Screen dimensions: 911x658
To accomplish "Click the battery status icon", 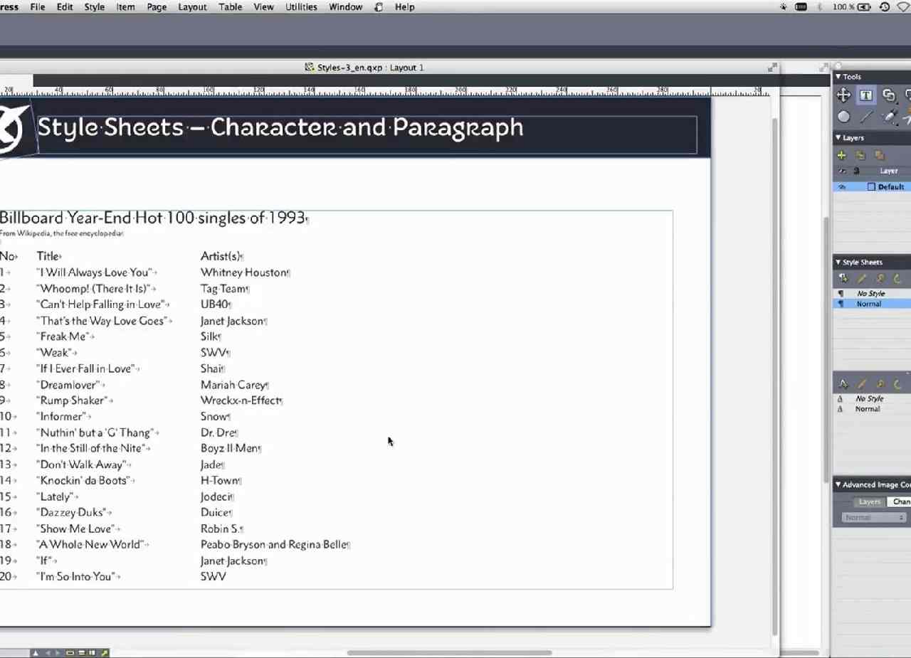I will point(864,7).
